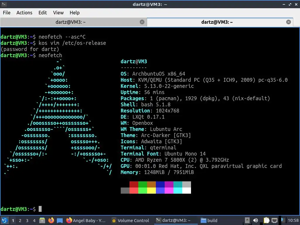Click the dark blue color block
This screenshot has width=300, height=225.
coord(160,185)
